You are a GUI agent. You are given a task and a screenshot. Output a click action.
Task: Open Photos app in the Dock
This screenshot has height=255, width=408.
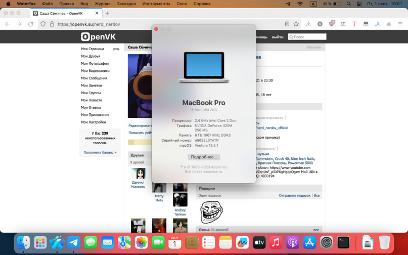coord(141,243)
